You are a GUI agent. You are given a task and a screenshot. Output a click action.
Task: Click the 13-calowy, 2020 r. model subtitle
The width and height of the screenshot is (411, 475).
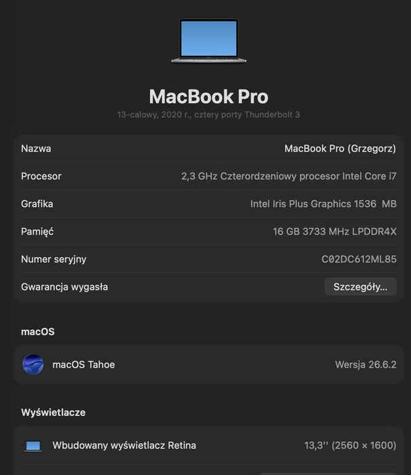pos(209,115)
